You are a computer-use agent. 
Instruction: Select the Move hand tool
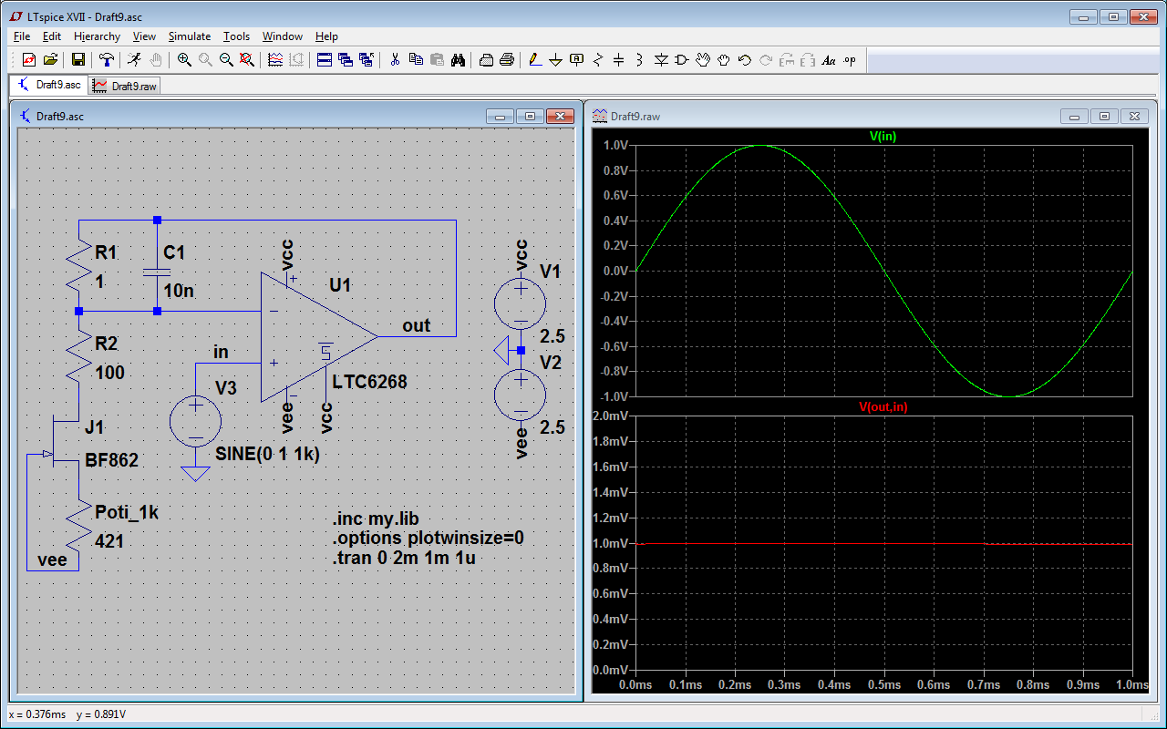(703, 60)
